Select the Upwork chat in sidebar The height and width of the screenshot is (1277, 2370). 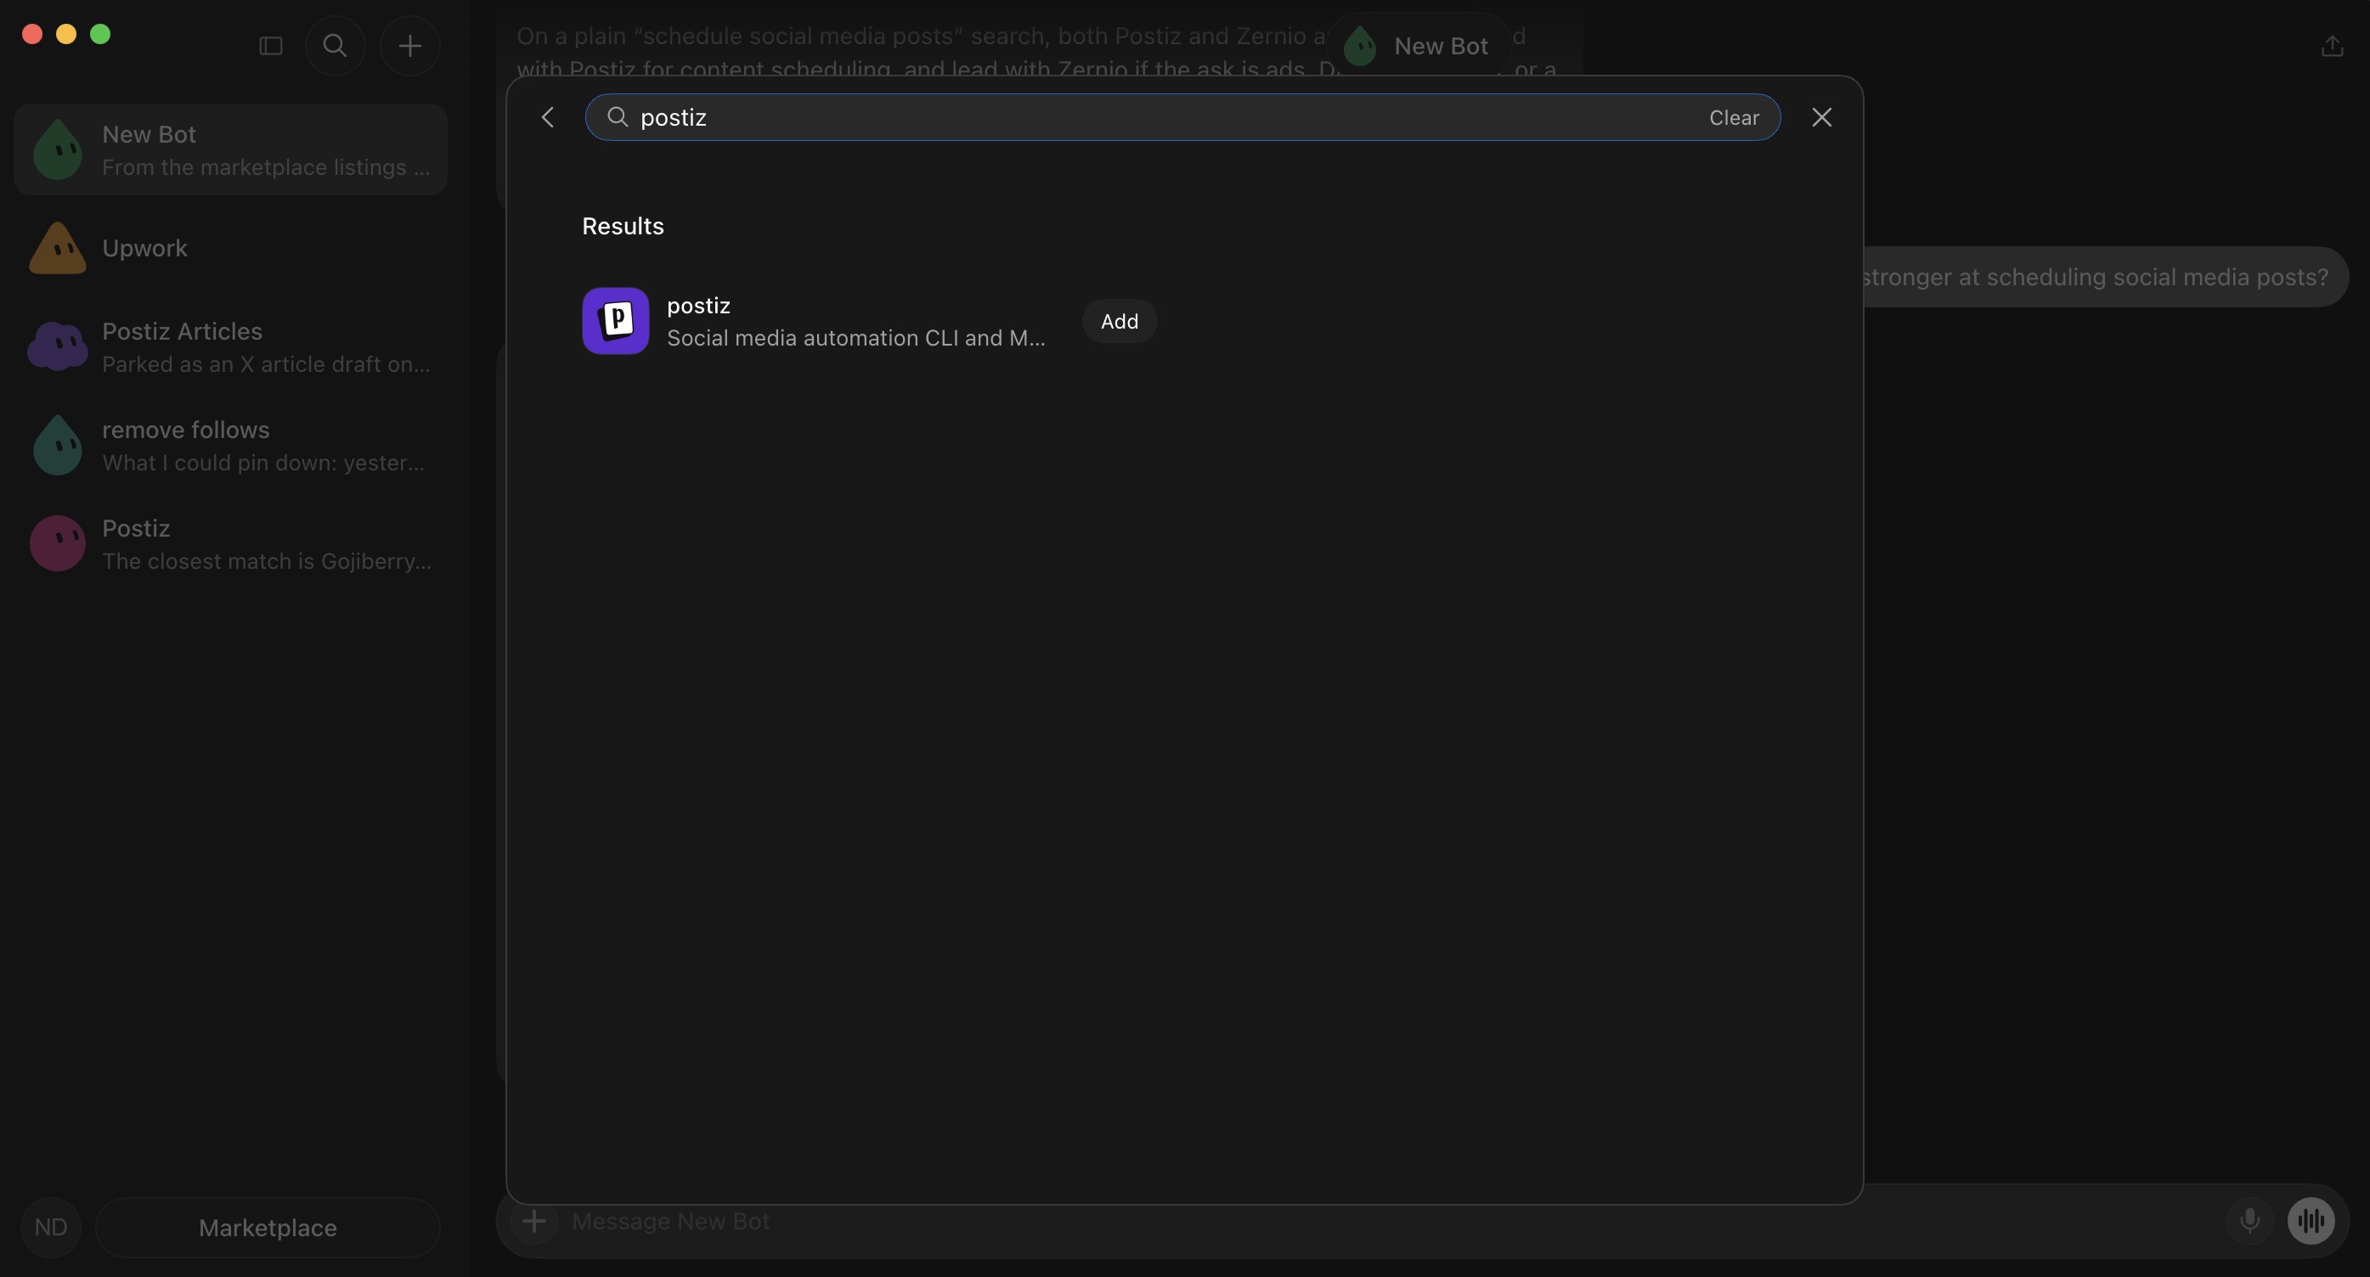(231, 248)
